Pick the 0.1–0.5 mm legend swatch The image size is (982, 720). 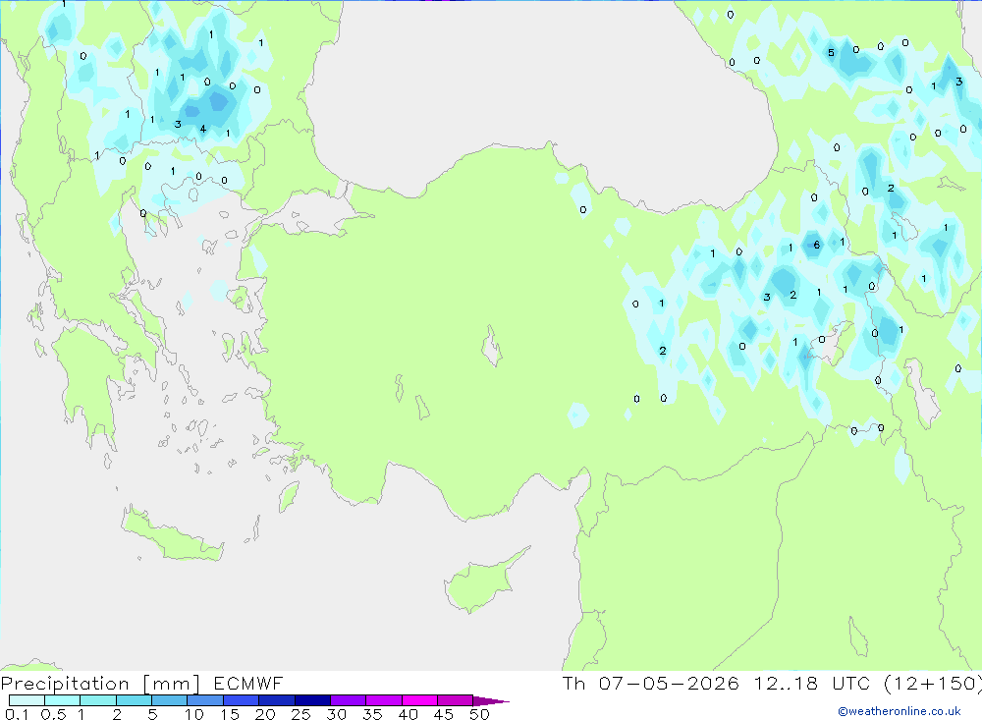27,700
